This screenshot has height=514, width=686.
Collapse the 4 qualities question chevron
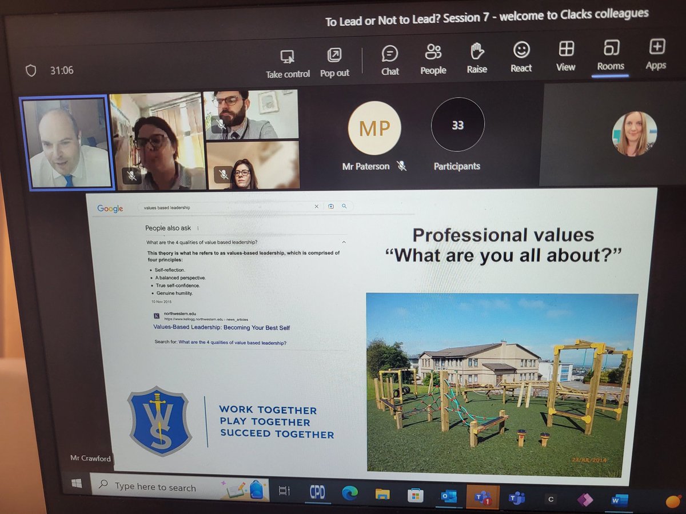click(343, 242)
